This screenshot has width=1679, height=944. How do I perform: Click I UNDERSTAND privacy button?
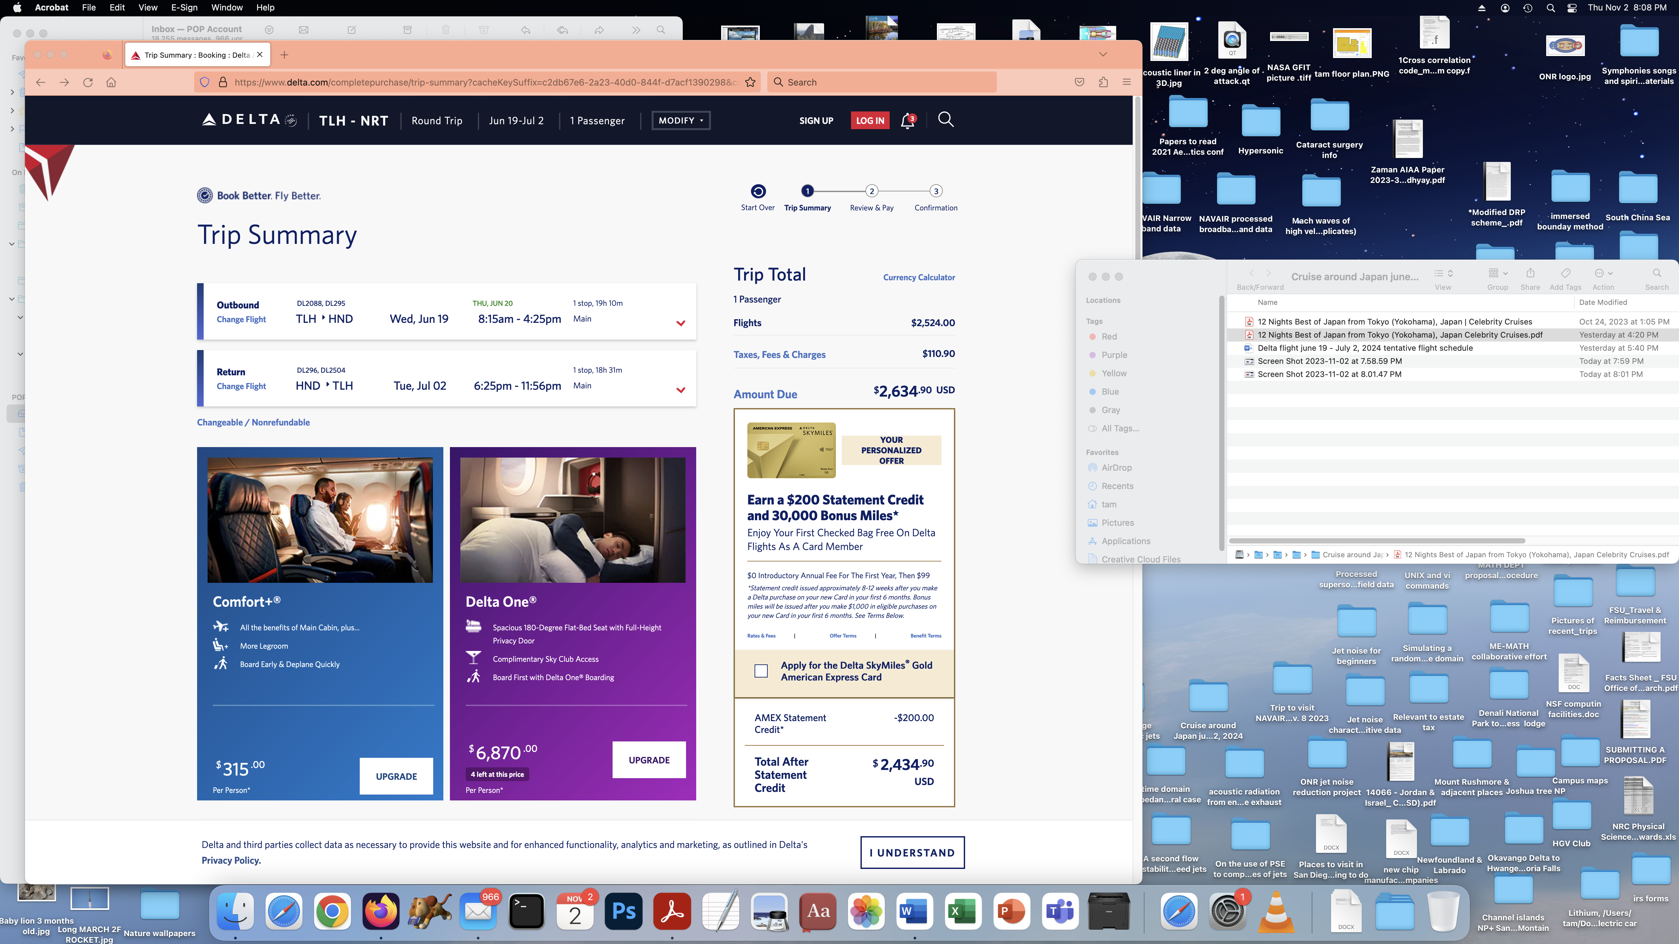[x=913, y=852]
